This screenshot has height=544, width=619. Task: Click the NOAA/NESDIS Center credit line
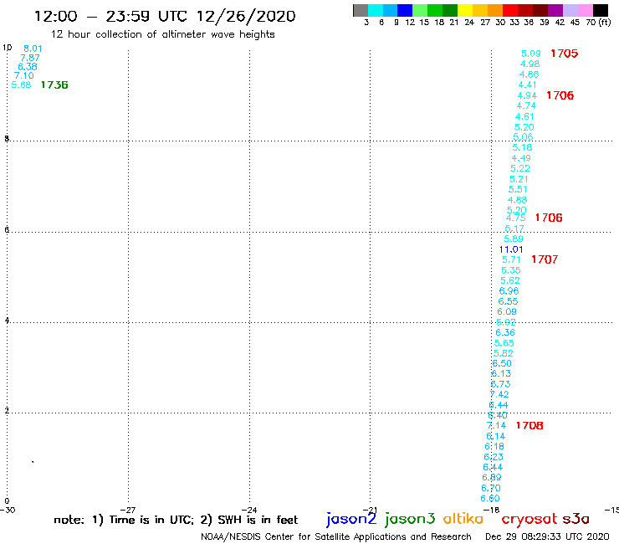(336, 536)
